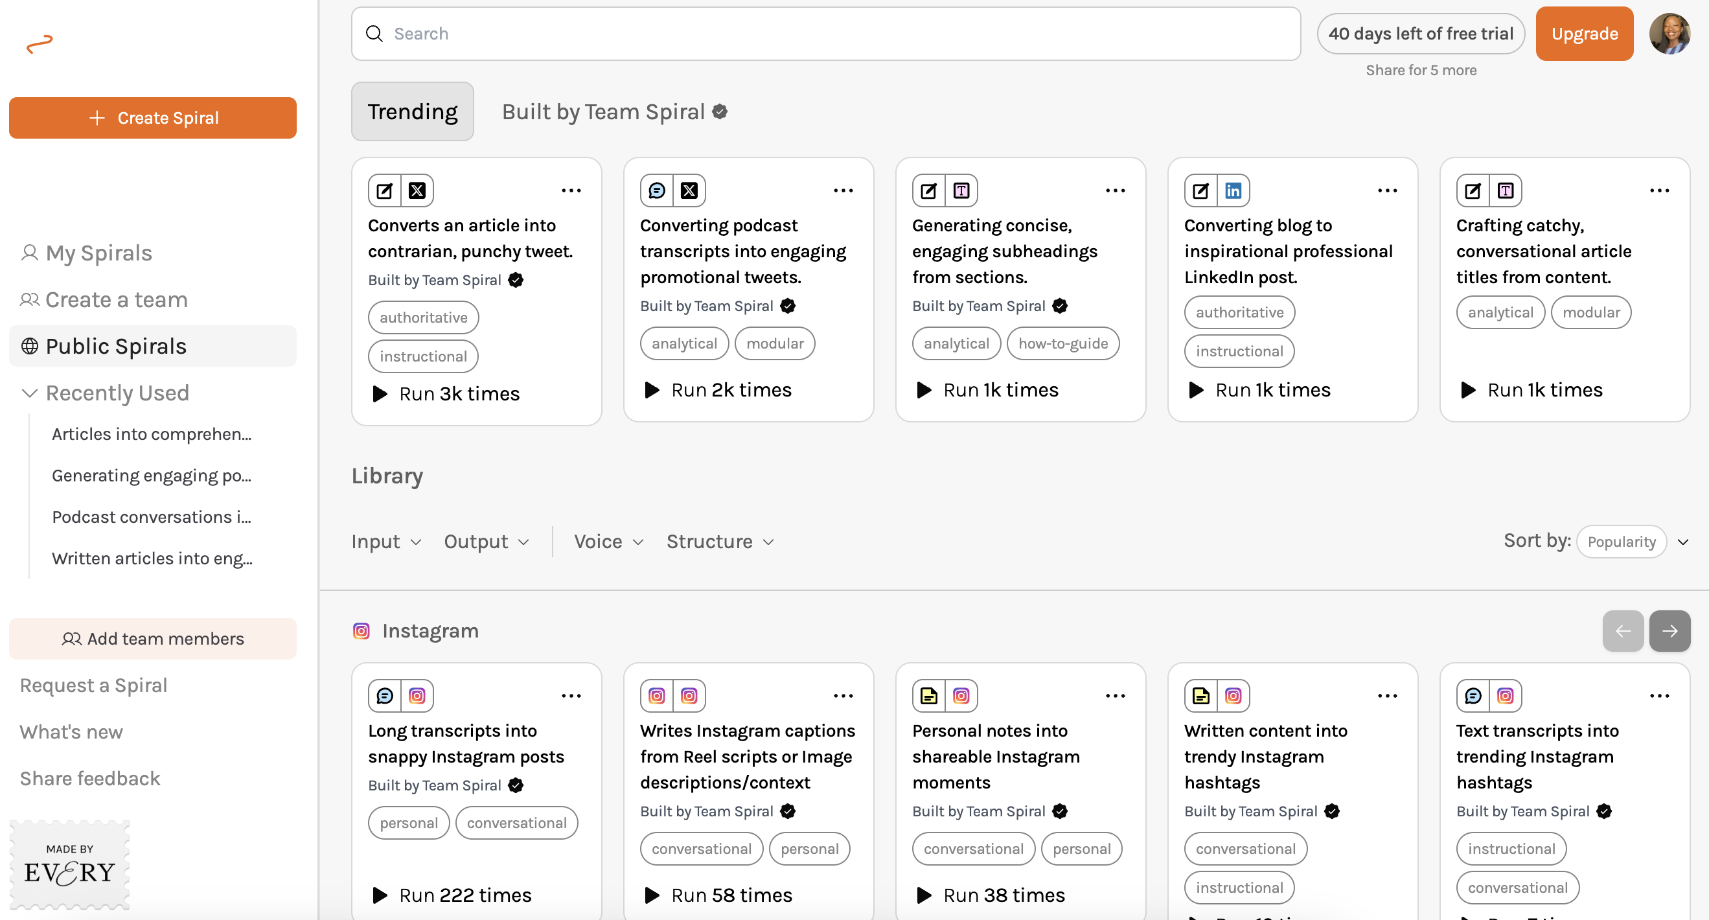The height and width of the screenshot is (920, 1709).
Task: Open the three-dot menu on the contrarian tweet card
Action: point(571,191)
